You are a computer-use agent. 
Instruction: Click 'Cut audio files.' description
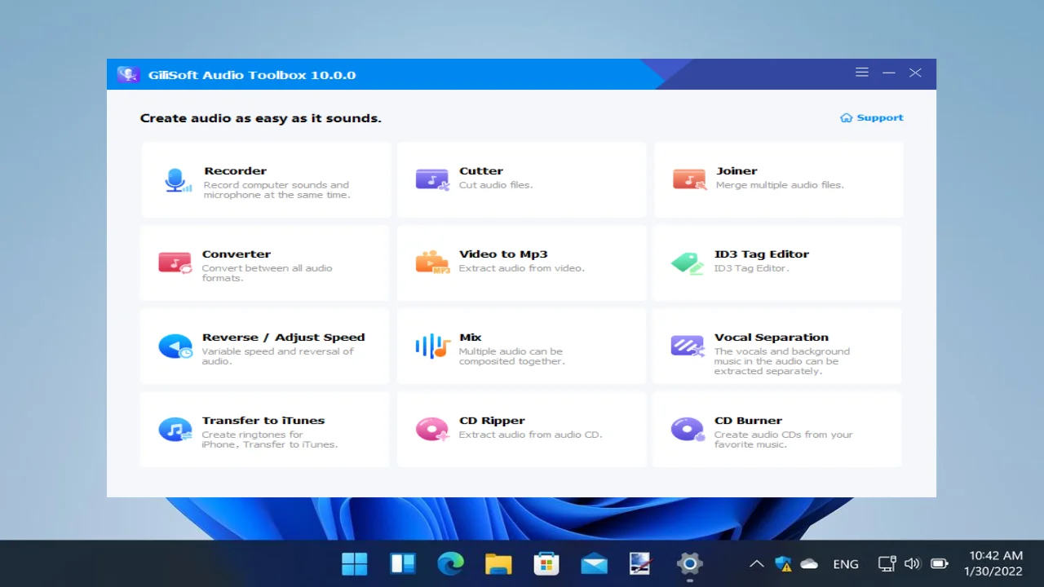pyautogui.click(x=496, y=185)
